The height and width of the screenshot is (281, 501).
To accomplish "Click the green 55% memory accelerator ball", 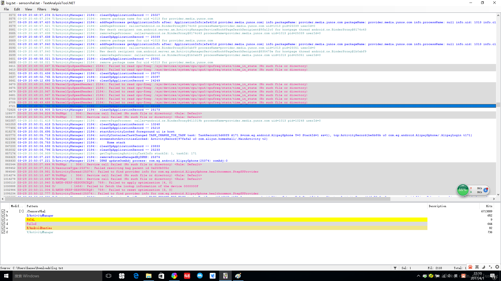I will pyautogui.click(x=463, y=190).
